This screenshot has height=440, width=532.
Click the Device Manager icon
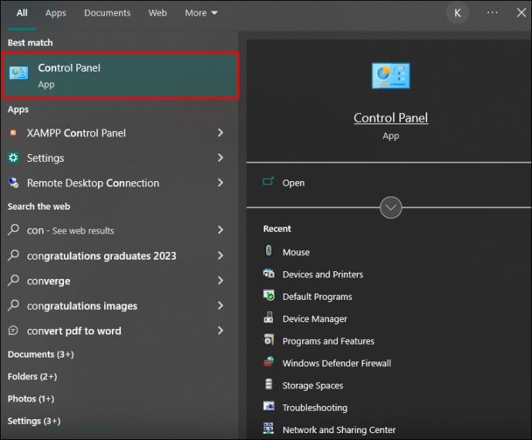coord(268,317)
